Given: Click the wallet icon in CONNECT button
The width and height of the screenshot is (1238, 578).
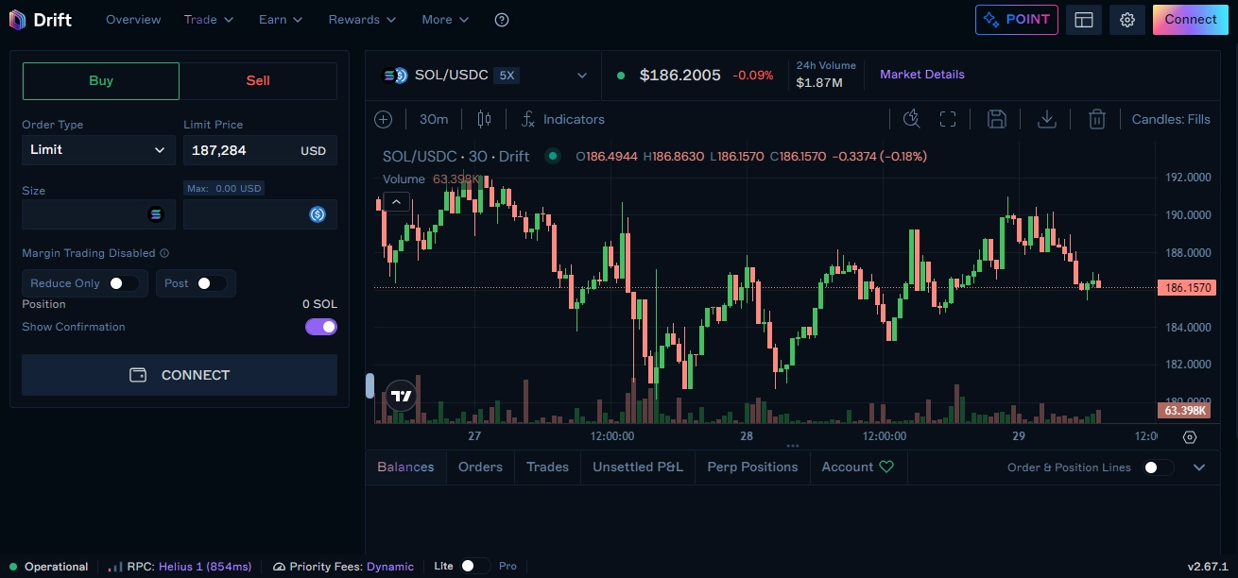Looking at the screenshot, I should (138, 375).
